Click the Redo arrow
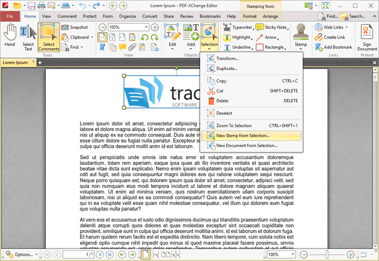The height and width of the screenshot is (261, 379). pyautogui.click(x=97, y=6)
